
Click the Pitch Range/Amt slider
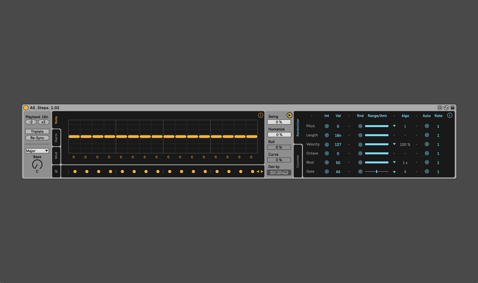click(x=377, y=126)
